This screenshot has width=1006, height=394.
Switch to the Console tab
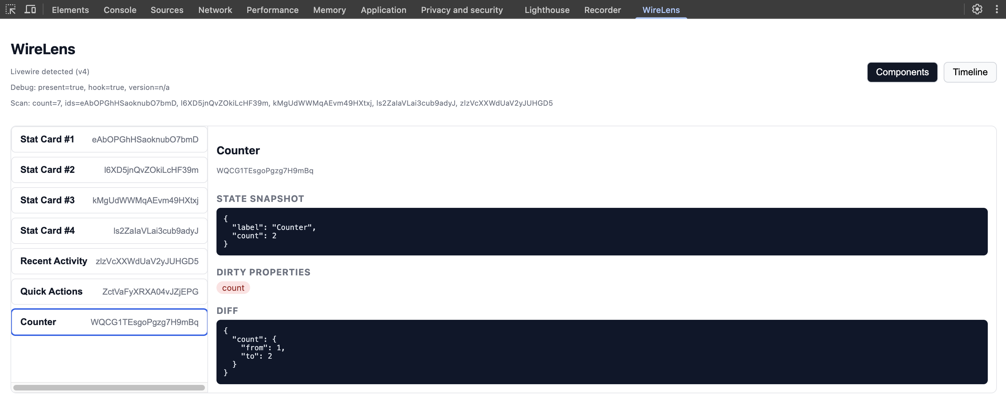pyautogui.click(x=120, y=10)
